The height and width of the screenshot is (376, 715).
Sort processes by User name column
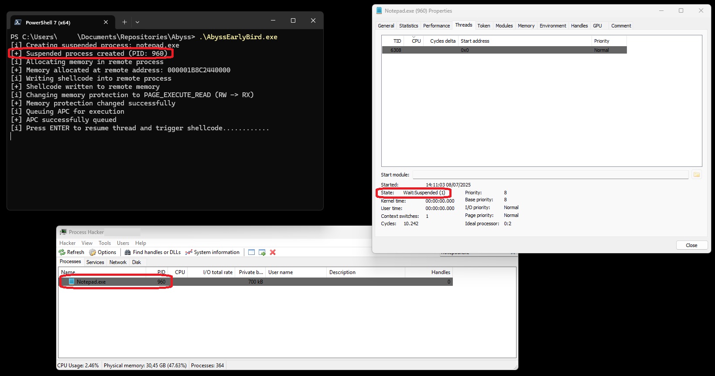point(296,272)
